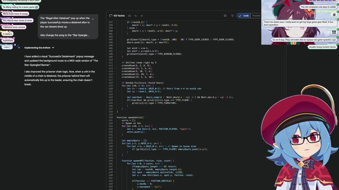Viewport: 339px width, 190px height.
Task: Click the comment '// Random Furniture (Avoid Doors)'
Action: tap(143, 83)
